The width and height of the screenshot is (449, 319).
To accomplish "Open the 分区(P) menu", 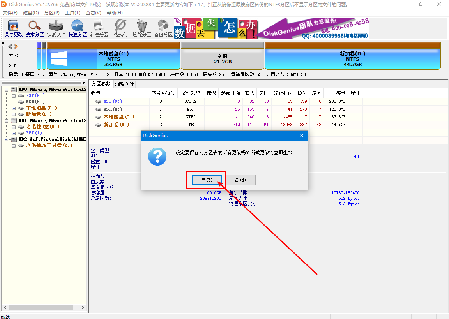I will 52,13.
